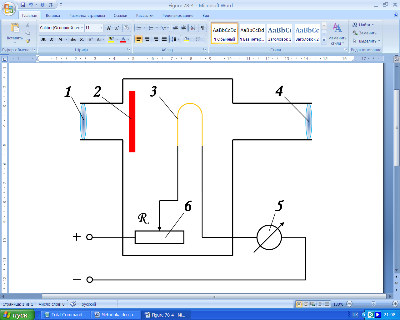Undo last action in Quick Access toolbar

click(31, 5)
